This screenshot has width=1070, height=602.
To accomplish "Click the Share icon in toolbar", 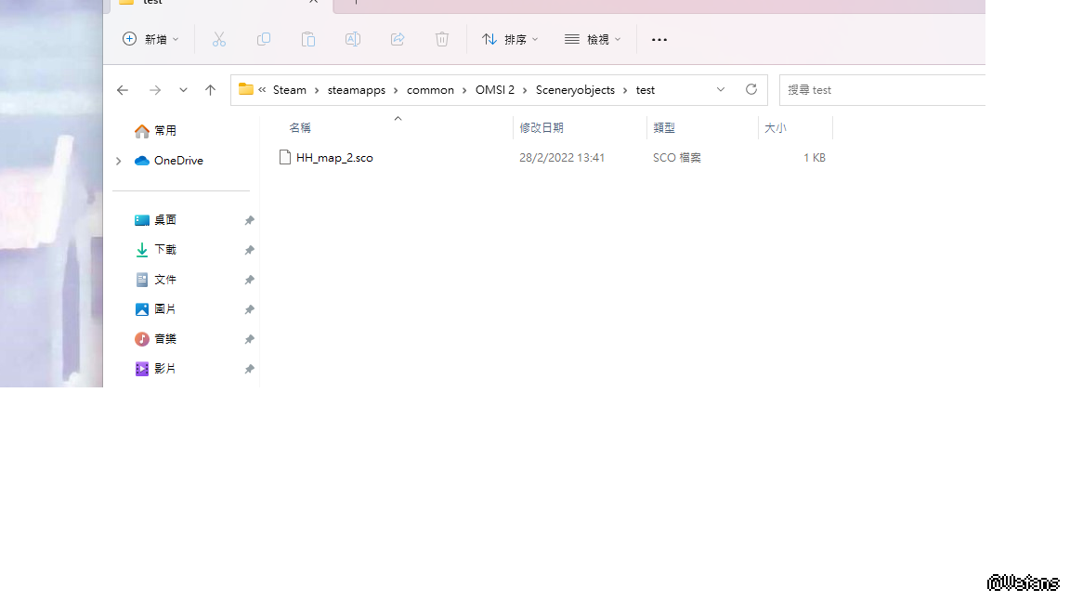I will tap(398, 39).
